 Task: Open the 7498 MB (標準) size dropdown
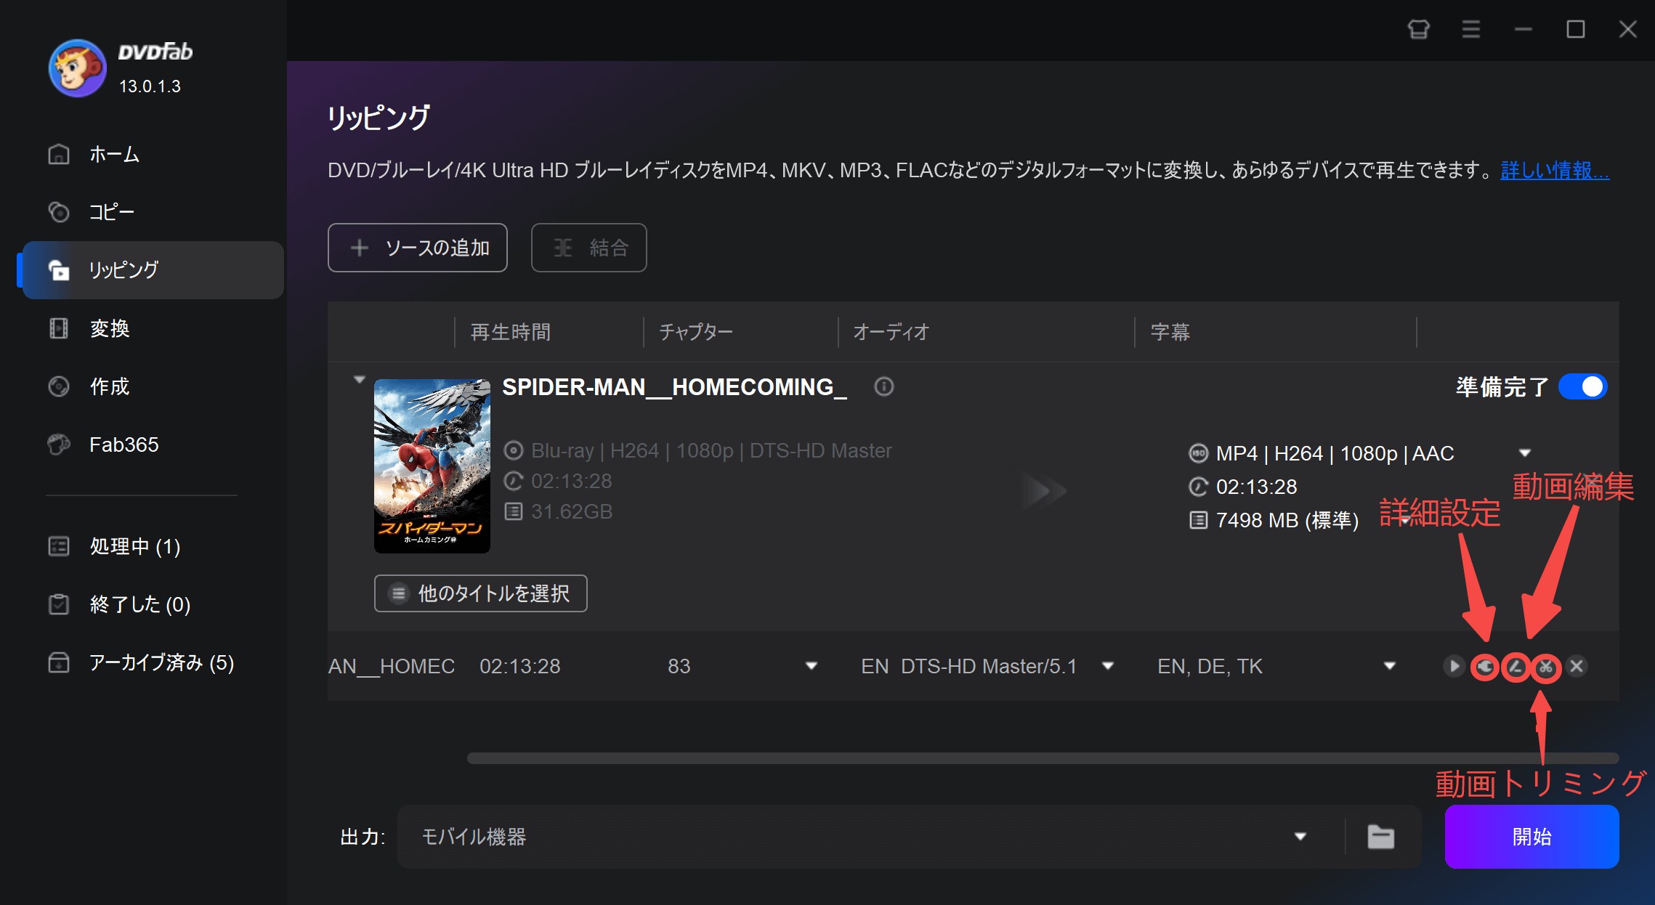click(x=1405, y=521)
